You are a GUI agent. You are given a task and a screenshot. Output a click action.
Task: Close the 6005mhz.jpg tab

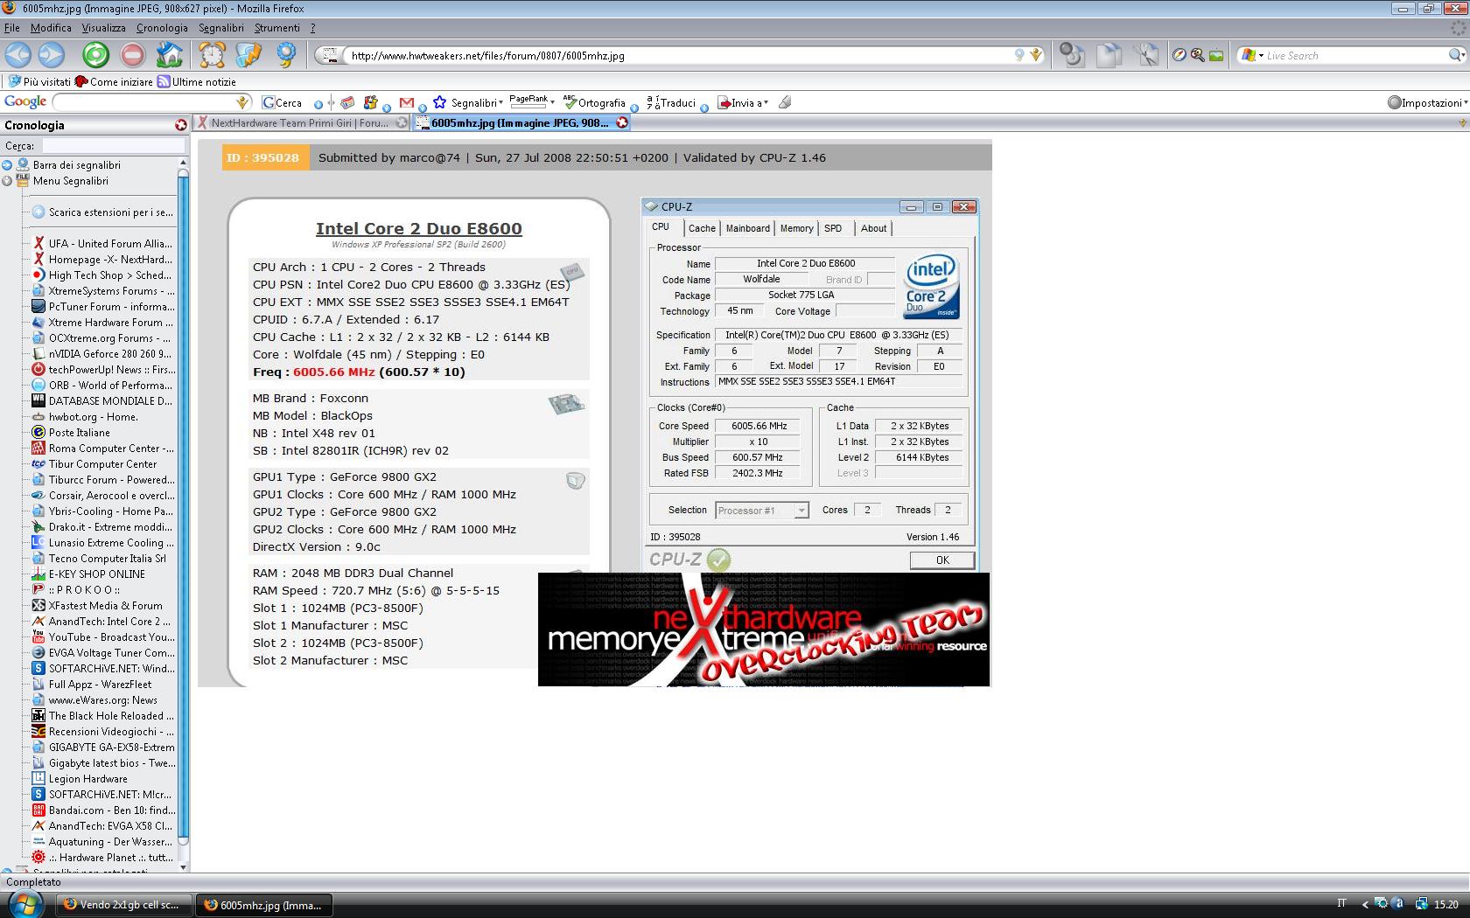coord(622,122)
